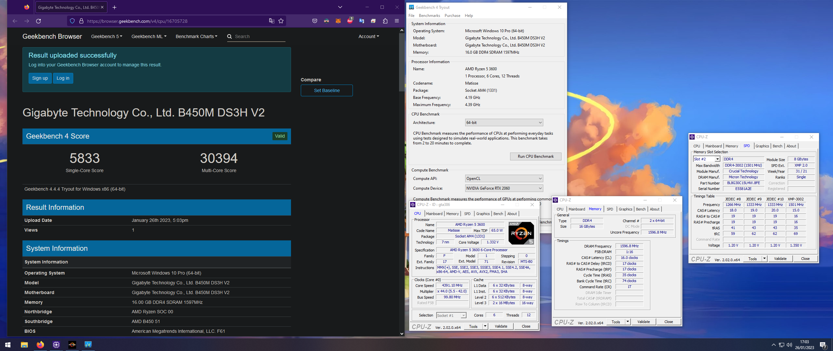
Task: Click the Ryzen Master taskbar icon
Action: (72, 344)
